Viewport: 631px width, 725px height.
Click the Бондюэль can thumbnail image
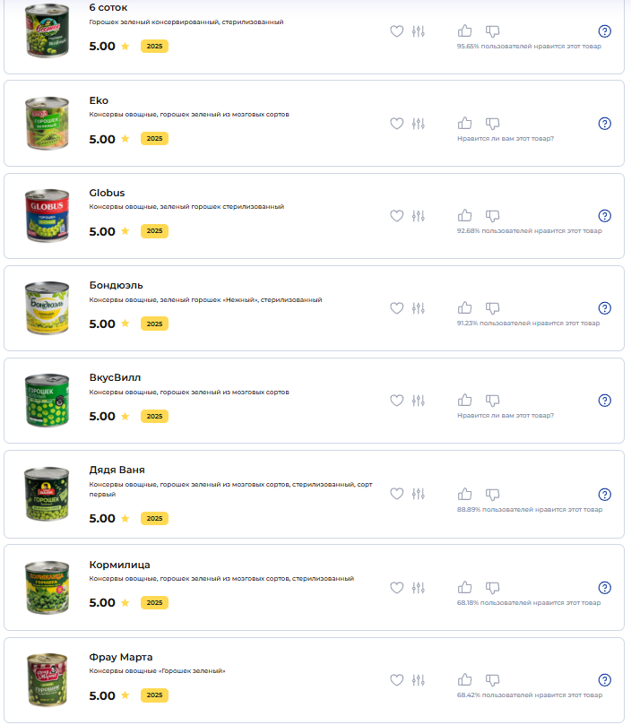(47, 308)
